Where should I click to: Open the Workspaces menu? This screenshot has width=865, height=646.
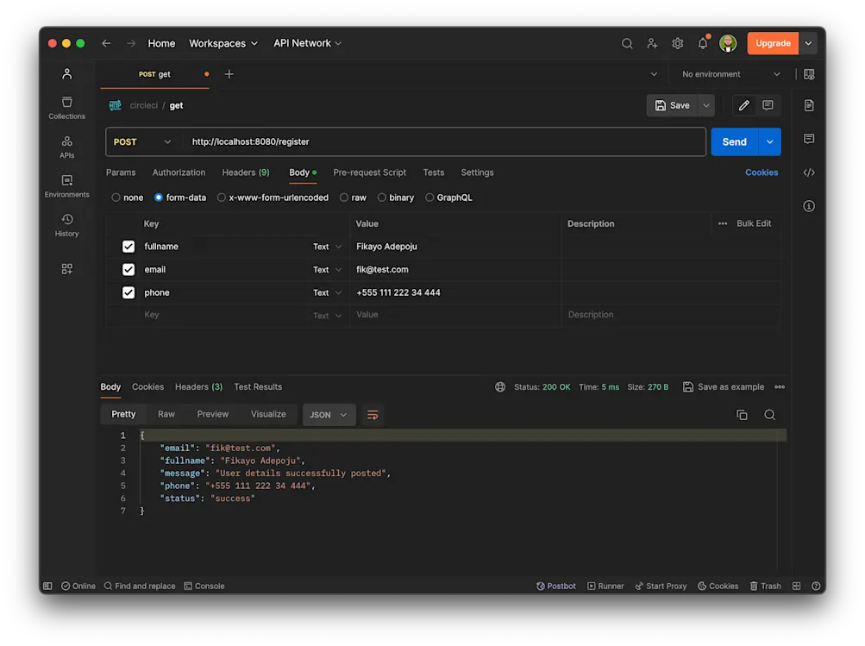[223, 43]
